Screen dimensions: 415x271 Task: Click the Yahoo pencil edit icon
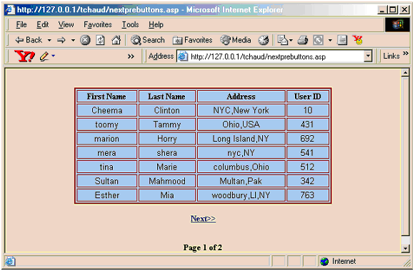[44, 56]
